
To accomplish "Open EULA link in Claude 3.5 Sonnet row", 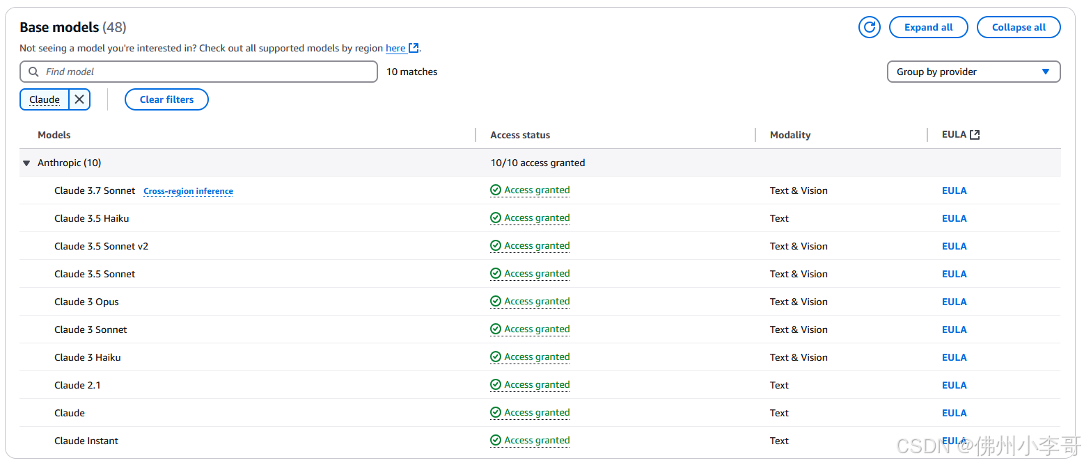I will (x=954, y=274).
